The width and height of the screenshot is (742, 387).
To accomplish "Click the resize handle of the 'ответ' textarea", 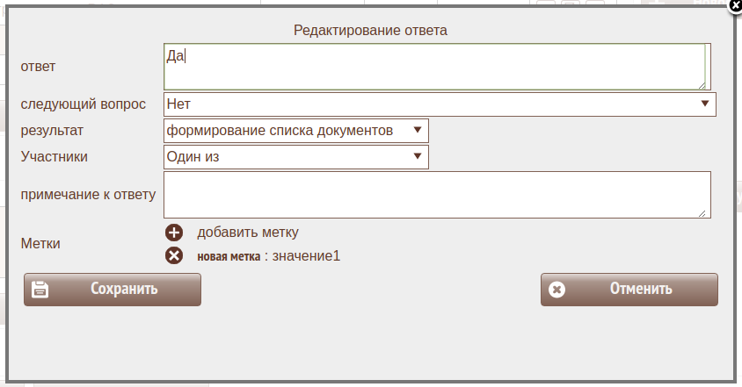I will (x=702, y=84).
